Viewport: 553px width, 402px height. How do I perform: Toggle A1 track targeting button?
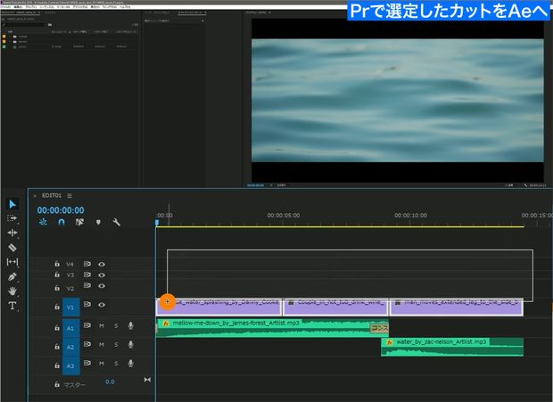pos(70,328)
